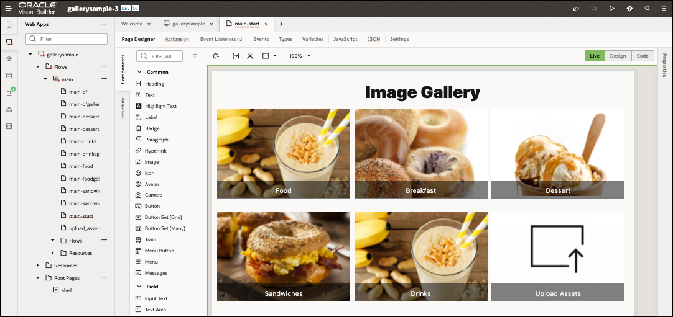Viewport: 673px width, 317px height.
Task: Click the components filter field
Action: coord(159,56)
